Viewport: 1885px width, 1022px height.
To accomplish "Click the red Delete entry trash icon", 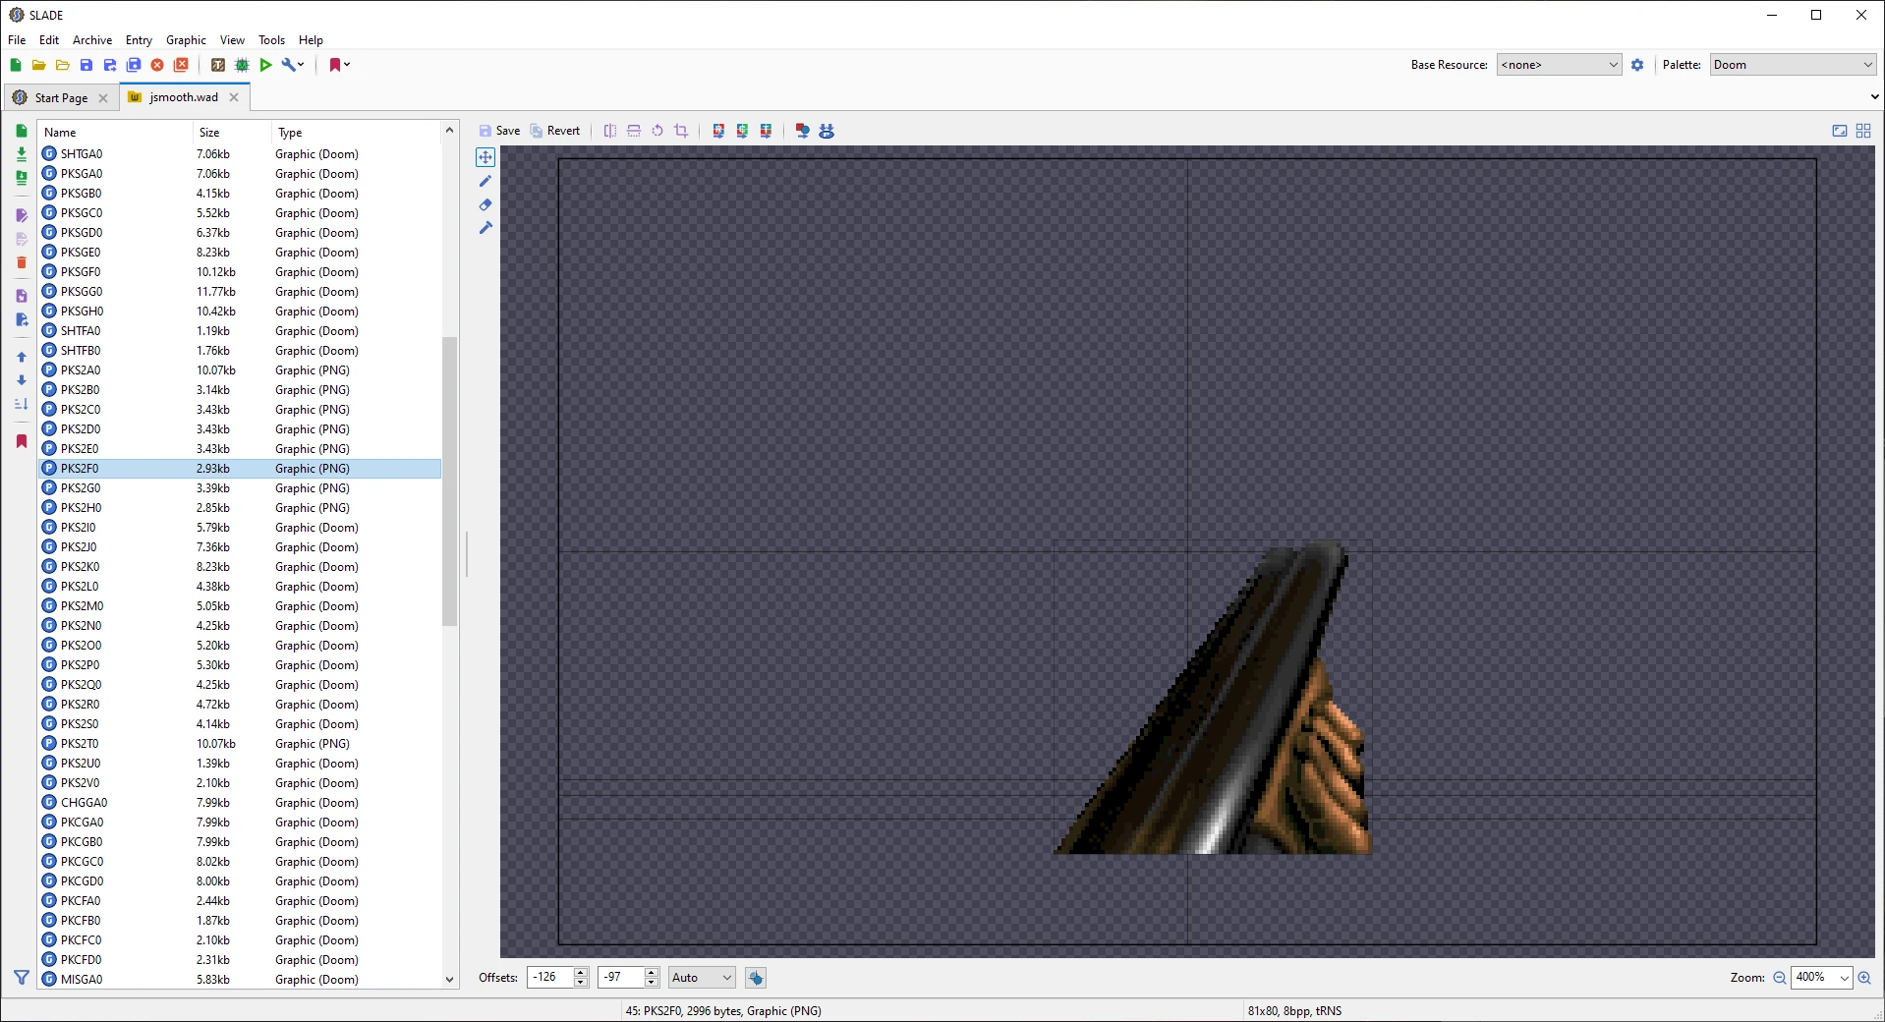I will [22, 262].
